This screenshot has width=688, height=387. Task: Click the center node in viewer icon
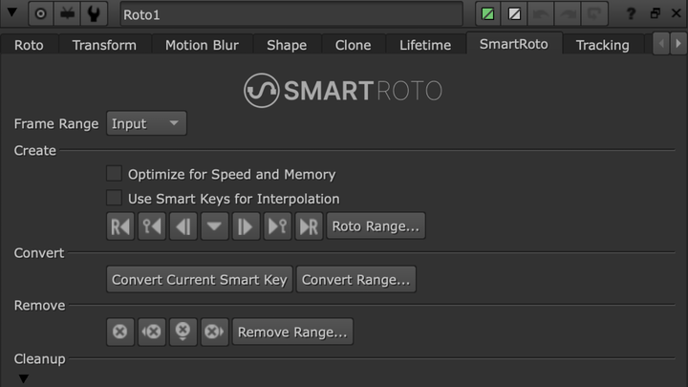(x=40, y=14)
